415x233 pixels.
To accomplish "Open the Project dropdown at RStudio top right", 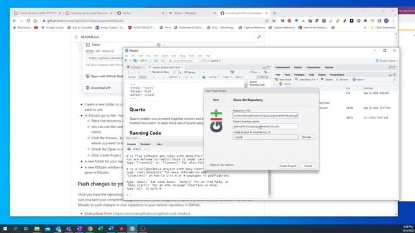I will 387,61.
